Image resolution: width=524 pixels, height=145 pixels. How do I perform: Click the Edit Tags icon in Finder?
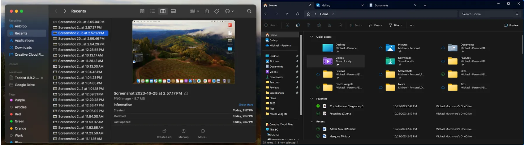[217, 11]
